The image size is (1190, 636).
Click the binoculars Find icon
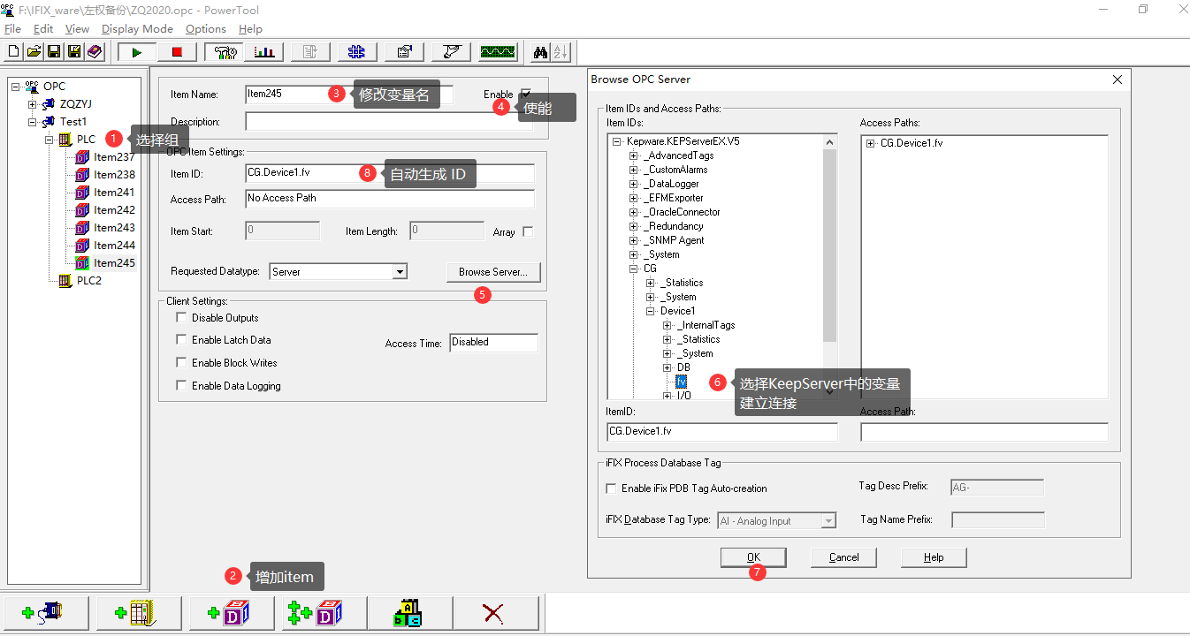[x=543, y=51]
